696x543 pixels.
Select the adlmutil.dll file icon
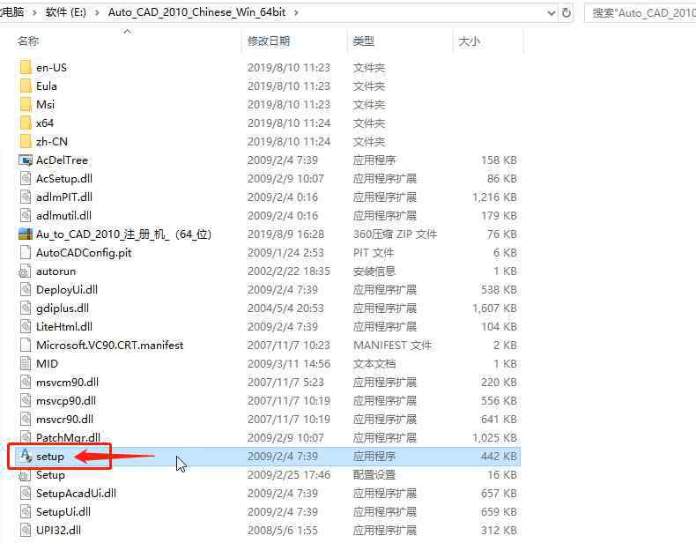tap(26, 216)
